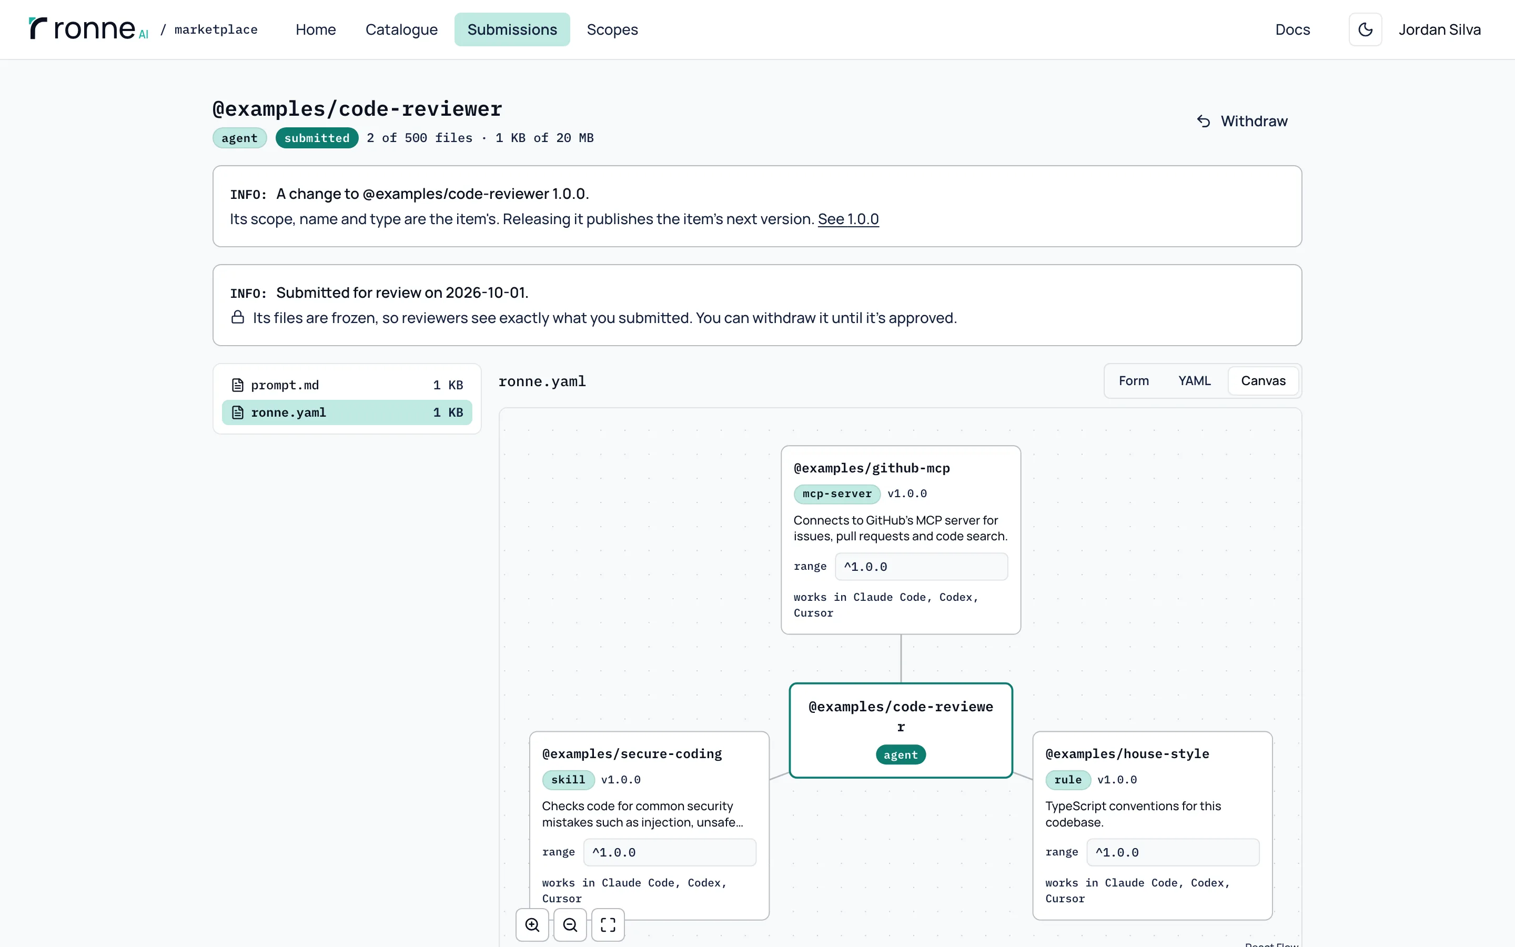Withdraw the submission

point(1242,121)
